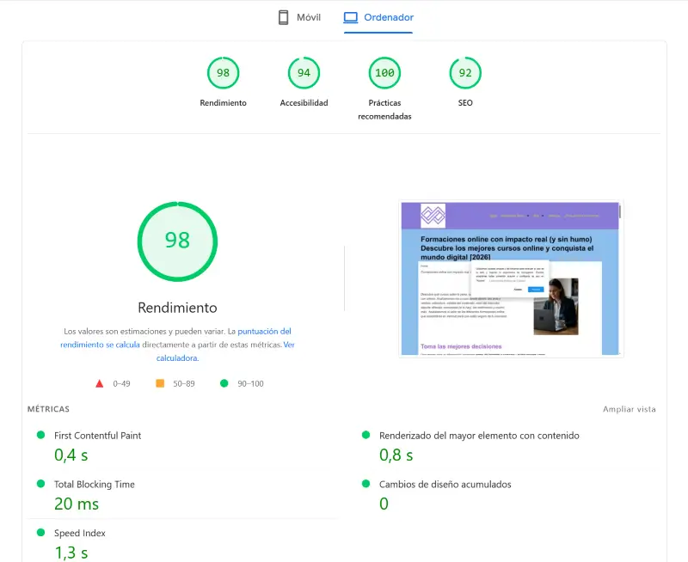Click the Accesibilidad category label
The image size is (688, 562).
pyautogui.click(x=304, y=103)
